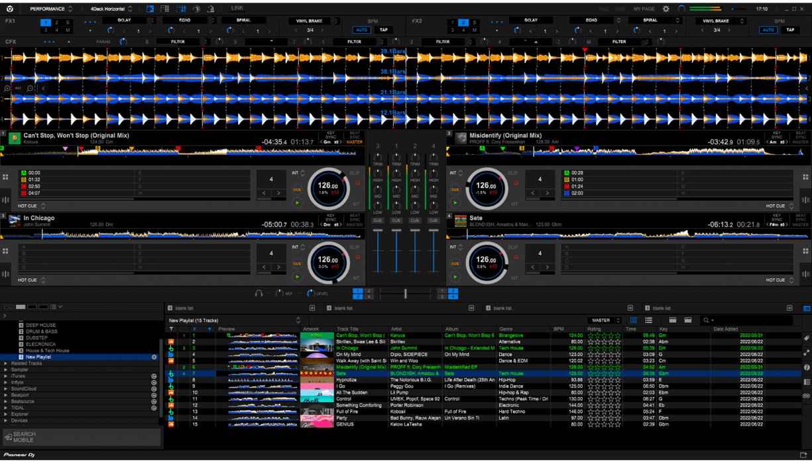Viewport: 812px width, 464px height.
Task: Adjust the crossfader
Action: tap(406, 293)
